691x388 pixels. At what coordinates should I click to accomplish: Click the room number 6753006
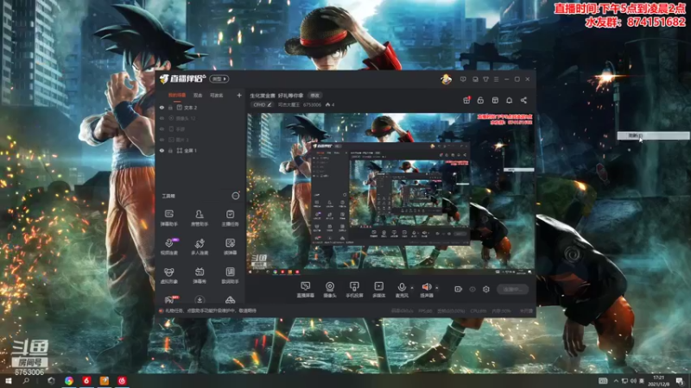[312, 104]
